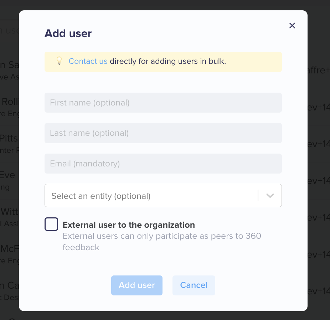Open the Contact us link

pyautogui.click(x=88, y=61)
